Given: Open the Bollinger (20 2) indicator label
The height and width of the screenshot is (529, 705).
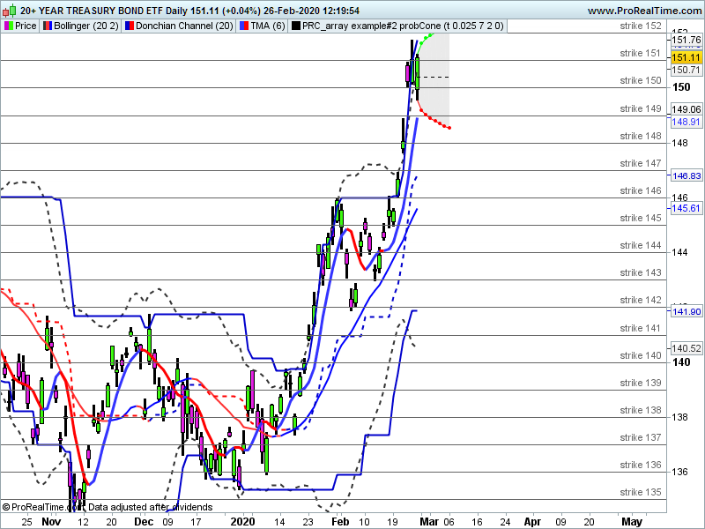Looking at the screenshot, I should point(85,26).
